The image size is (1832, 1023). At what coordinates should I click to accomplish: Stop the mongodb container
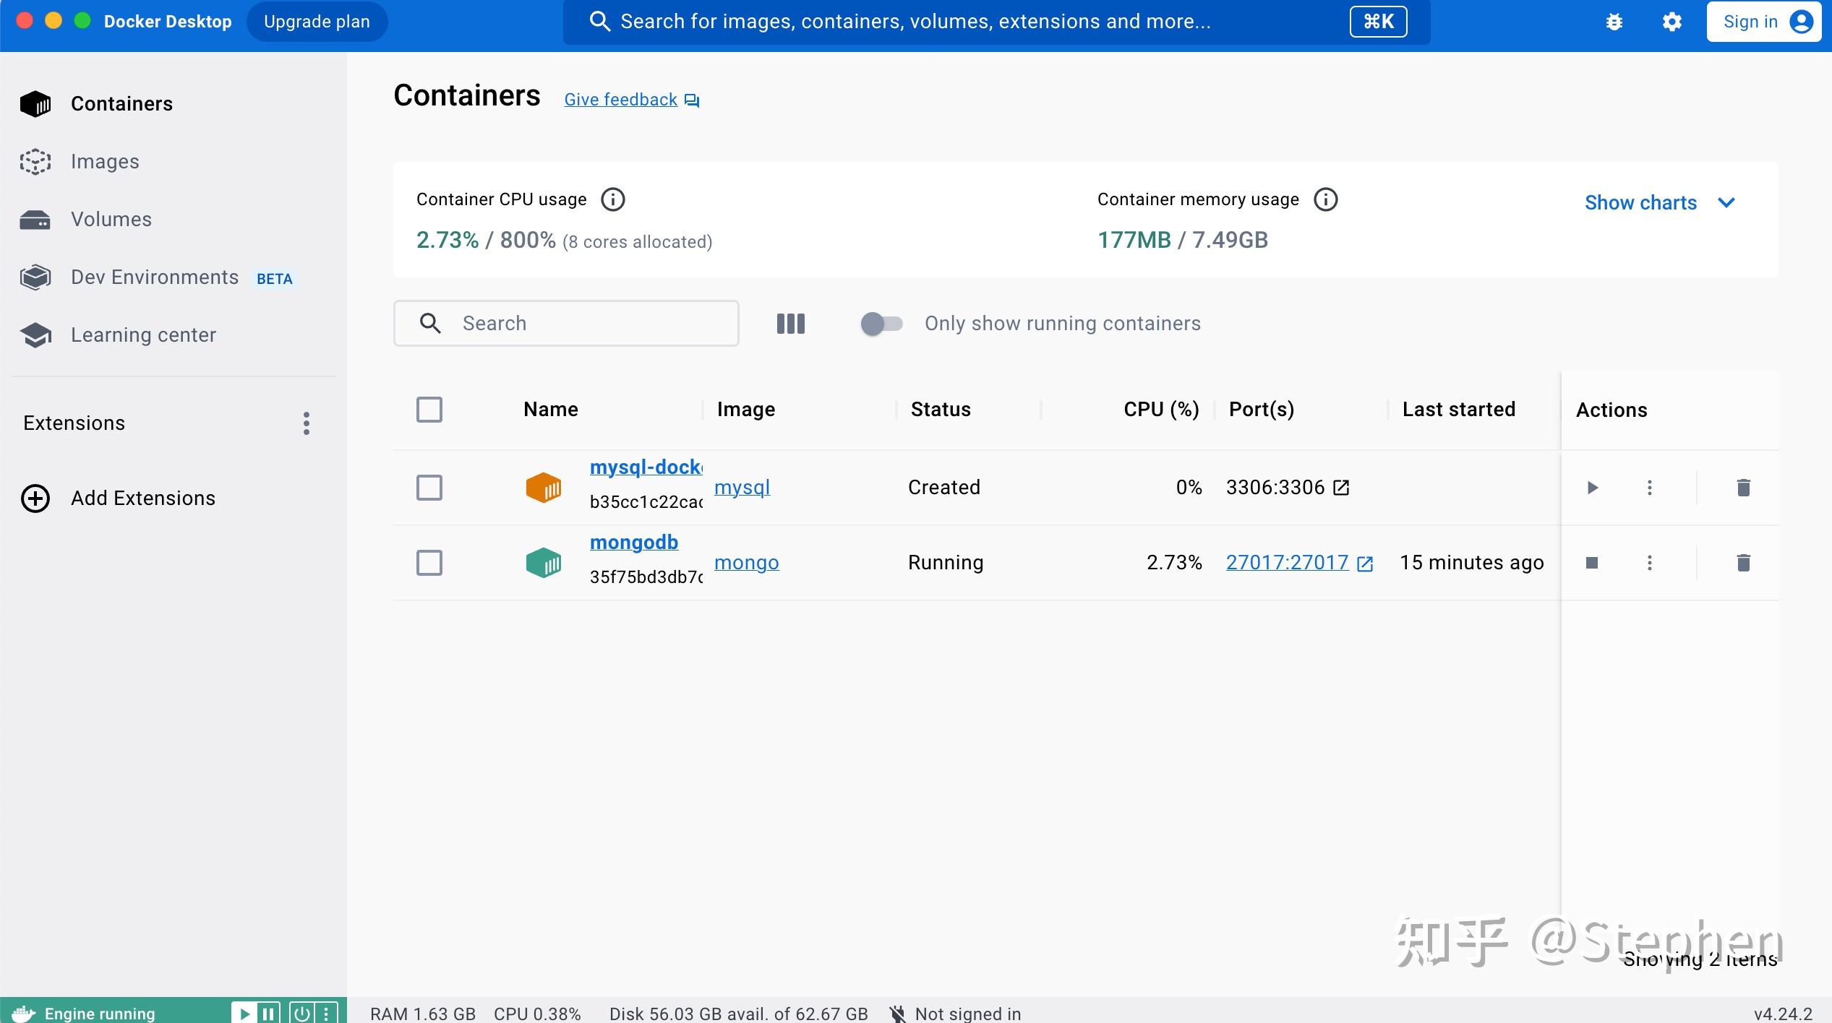pyautogui.click(x=1592, y=563)
